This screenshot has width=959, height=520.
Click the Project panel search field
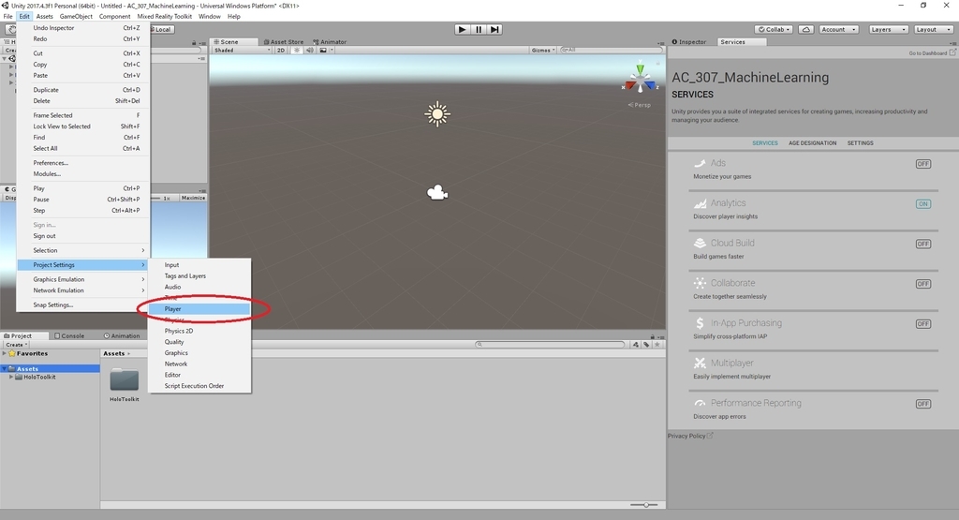[550, 345]
